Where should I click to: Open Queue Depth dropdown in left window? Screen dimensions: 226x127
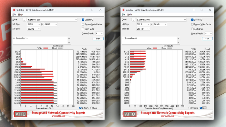99,34
